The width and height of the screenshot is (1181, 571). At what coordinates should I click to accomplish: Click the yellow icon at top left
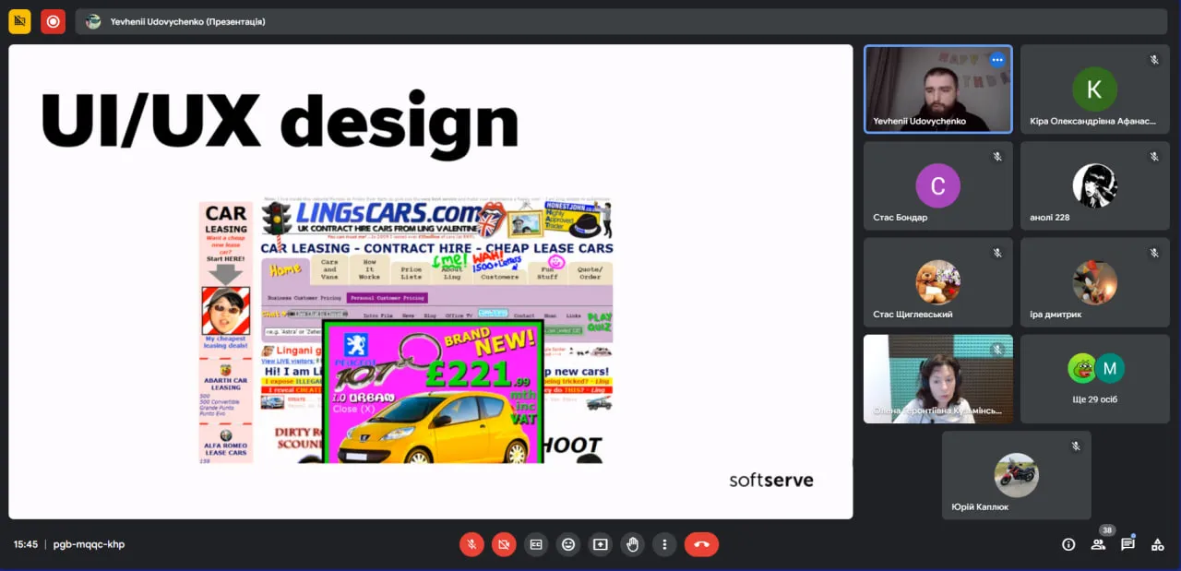coord(19,21)
